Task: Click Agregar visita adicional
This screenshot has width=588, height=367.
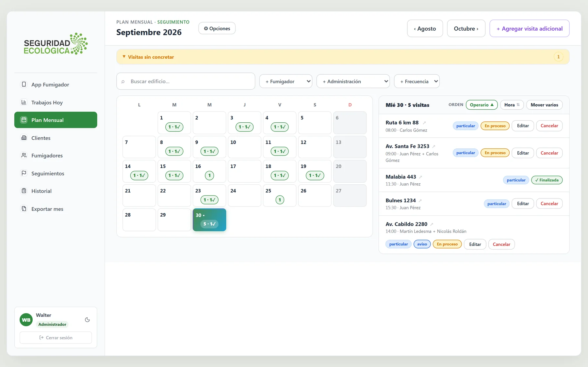Action: [530, 28]
